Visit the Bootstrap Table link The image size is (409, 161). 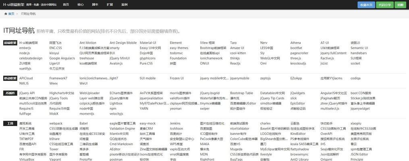click(241, 93)
